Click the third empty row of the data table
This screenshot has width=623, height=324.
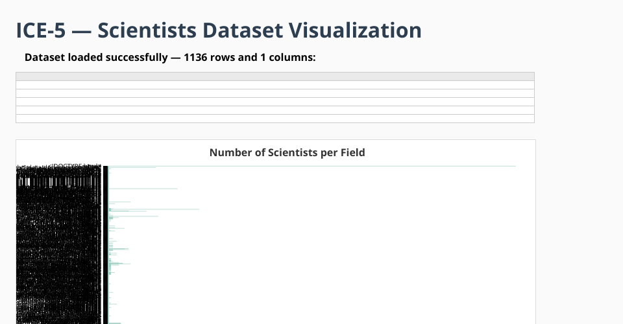pos(275,102)
